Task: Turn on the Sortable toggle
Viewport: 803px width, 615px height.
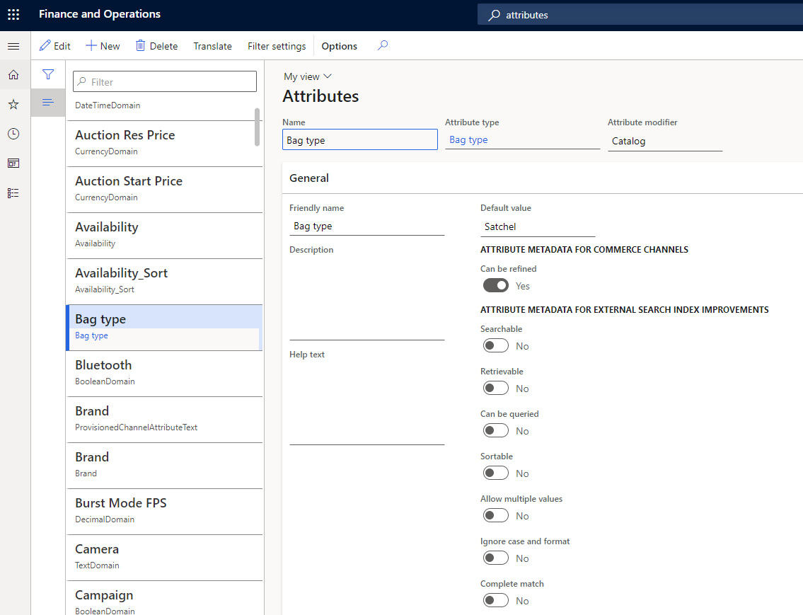Action: (x=495, y=473)
